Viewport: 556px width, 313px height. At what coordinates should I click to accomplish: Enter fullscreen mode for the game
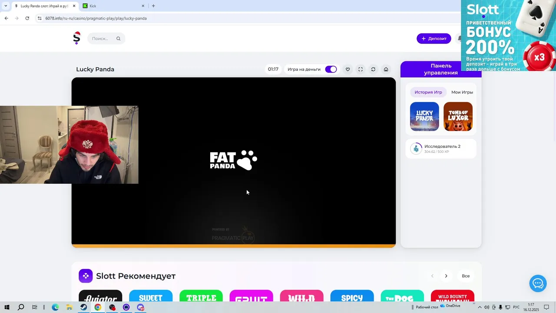click(361, 69)
